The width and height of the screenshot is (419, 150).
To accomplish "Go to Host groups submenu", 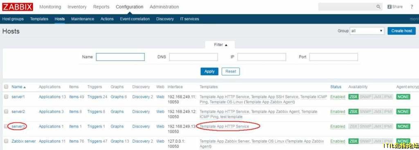I will click(x=13, y=19).
